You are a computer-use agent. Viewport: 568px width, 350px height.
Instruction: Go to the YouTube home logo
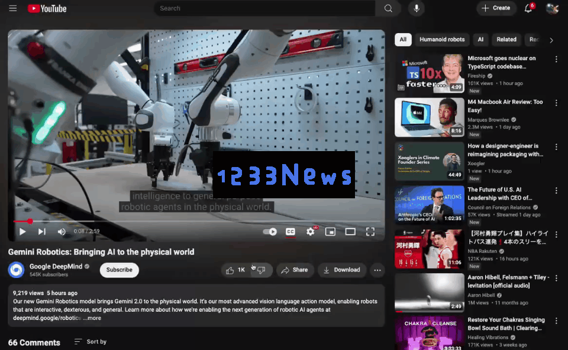[x=47, y=8]
